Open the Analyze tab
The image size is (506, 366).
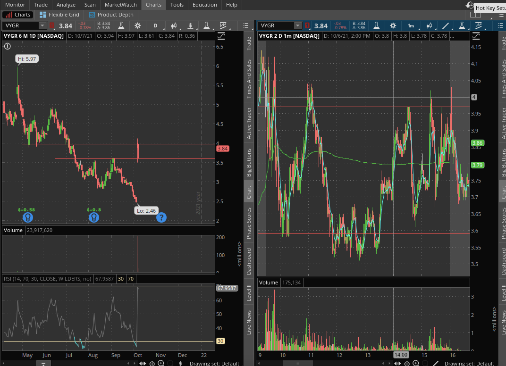click(x=66, y=5)
